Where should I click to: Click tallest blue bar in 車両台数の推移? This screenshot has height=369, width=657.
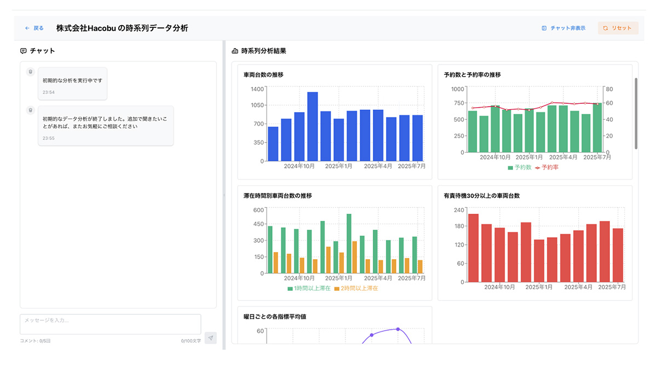[x=312, y=126]
